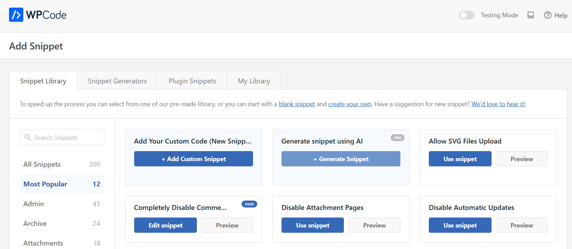Image resolution: width=572 pixels, height=249 pixels.
Task: Click the Help text label
Action: pos(561,15)
